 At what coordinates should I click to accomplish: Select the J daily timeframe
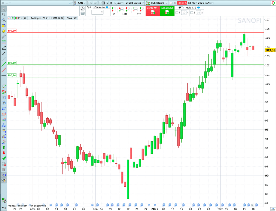pos(104,3)
